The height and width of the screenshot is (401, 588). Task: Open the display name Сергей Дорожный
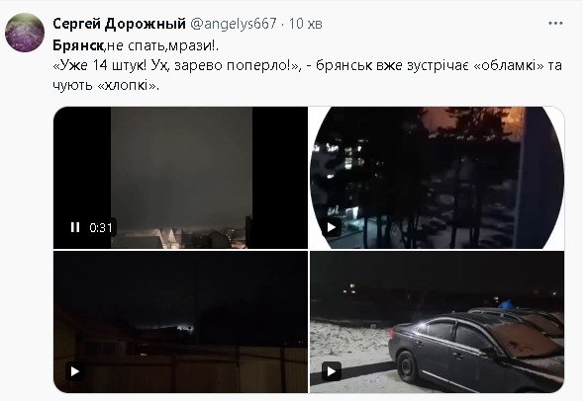coord(119,24)
